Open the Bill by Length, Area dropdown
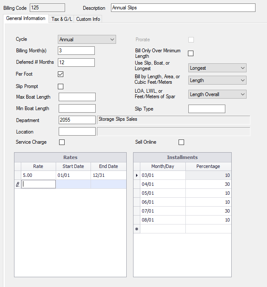The height and width of the screenshot is (287, 267). coord(217,80)
